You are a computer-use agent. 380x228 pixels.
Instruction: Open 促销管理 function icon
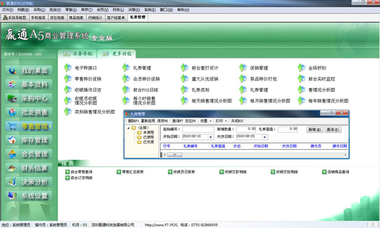point(243,68)
